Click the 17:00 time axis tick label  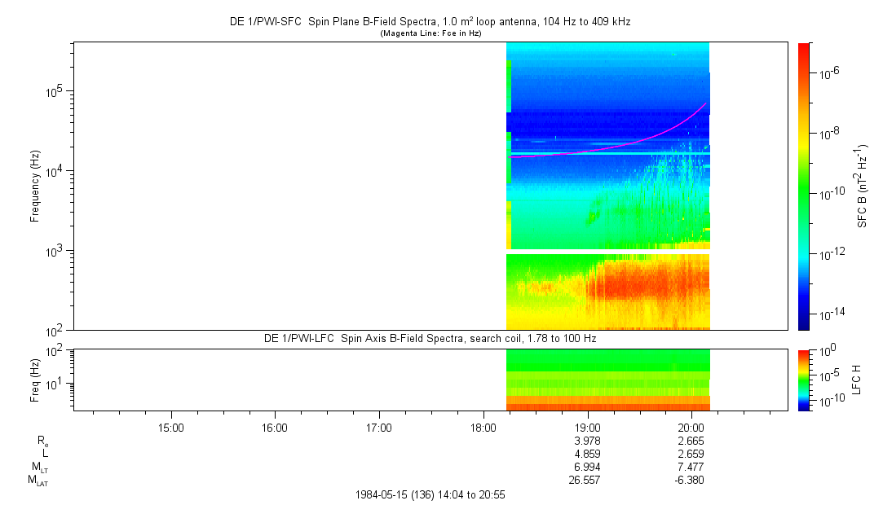pos(379,427)
